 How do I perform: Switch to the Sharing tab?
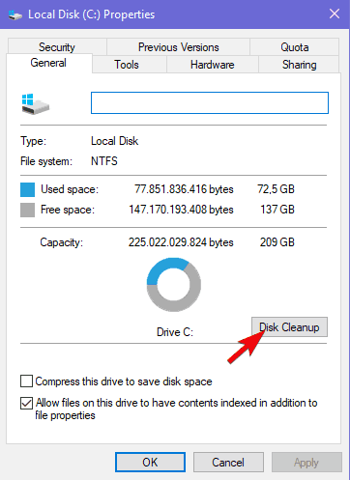[x=299, y=65]
